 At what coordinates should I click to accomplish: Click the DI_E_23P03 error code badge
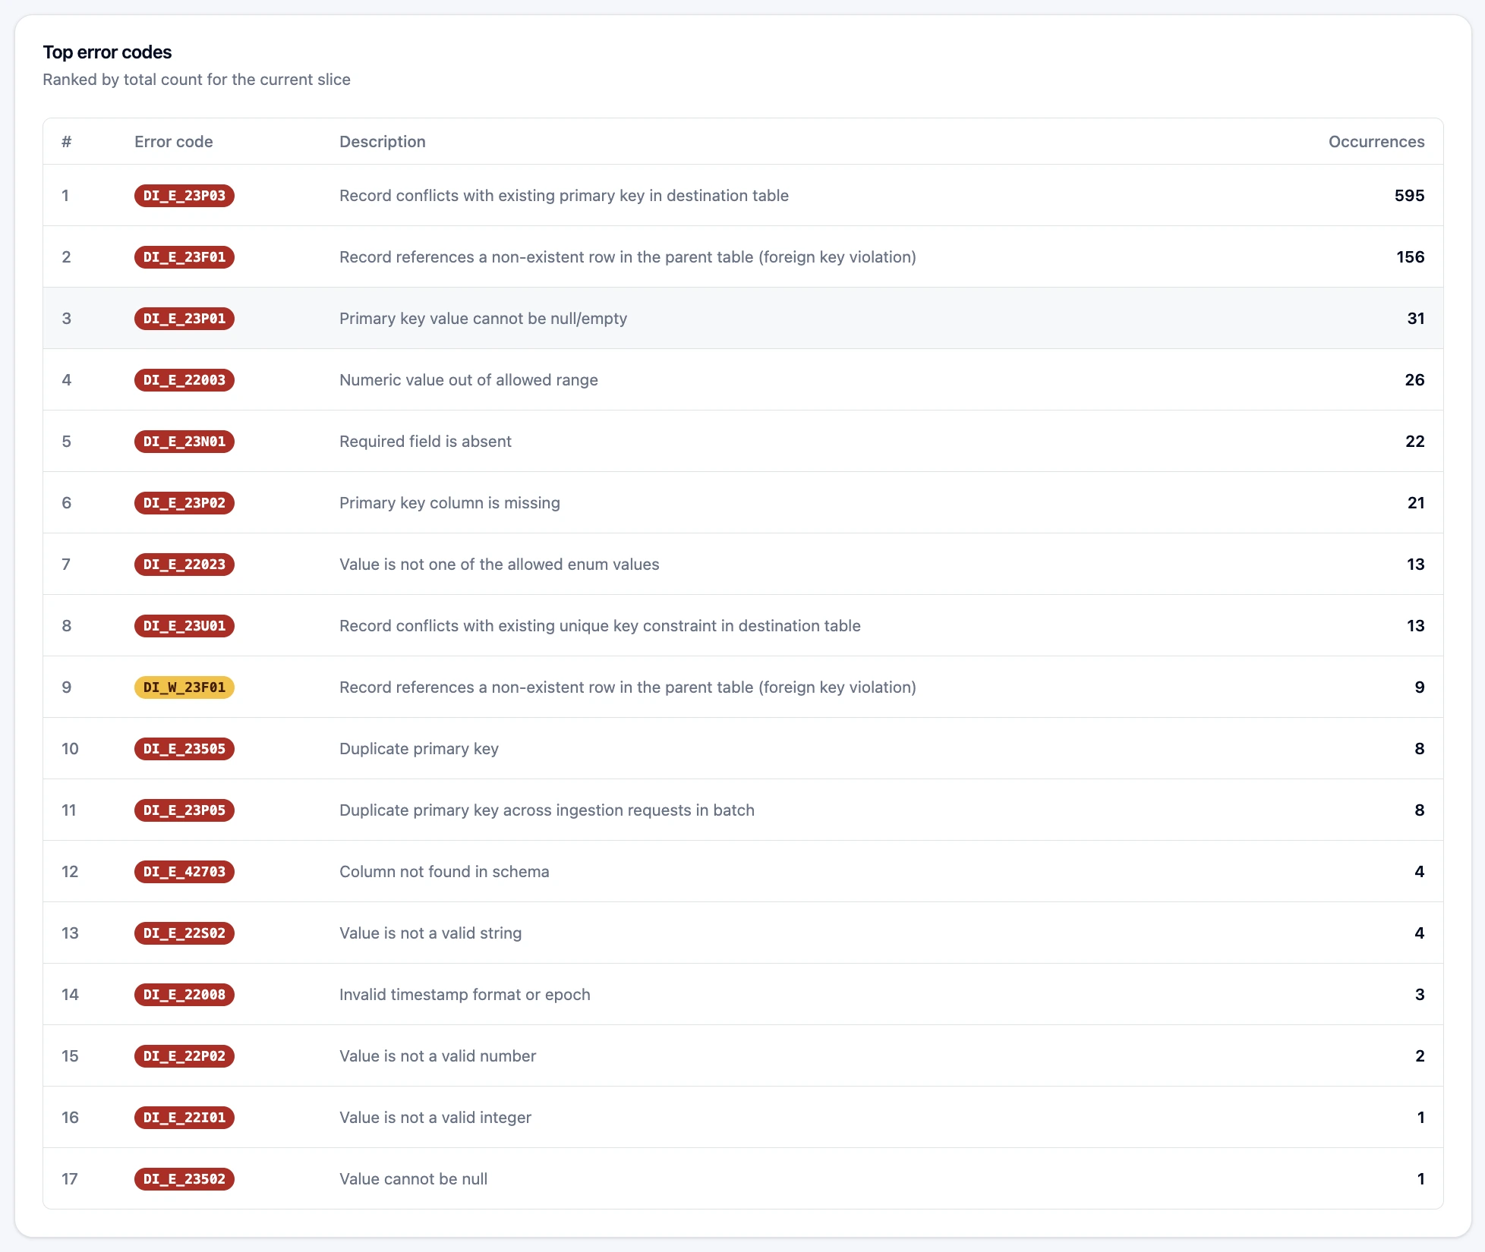[x=184, y=196]
